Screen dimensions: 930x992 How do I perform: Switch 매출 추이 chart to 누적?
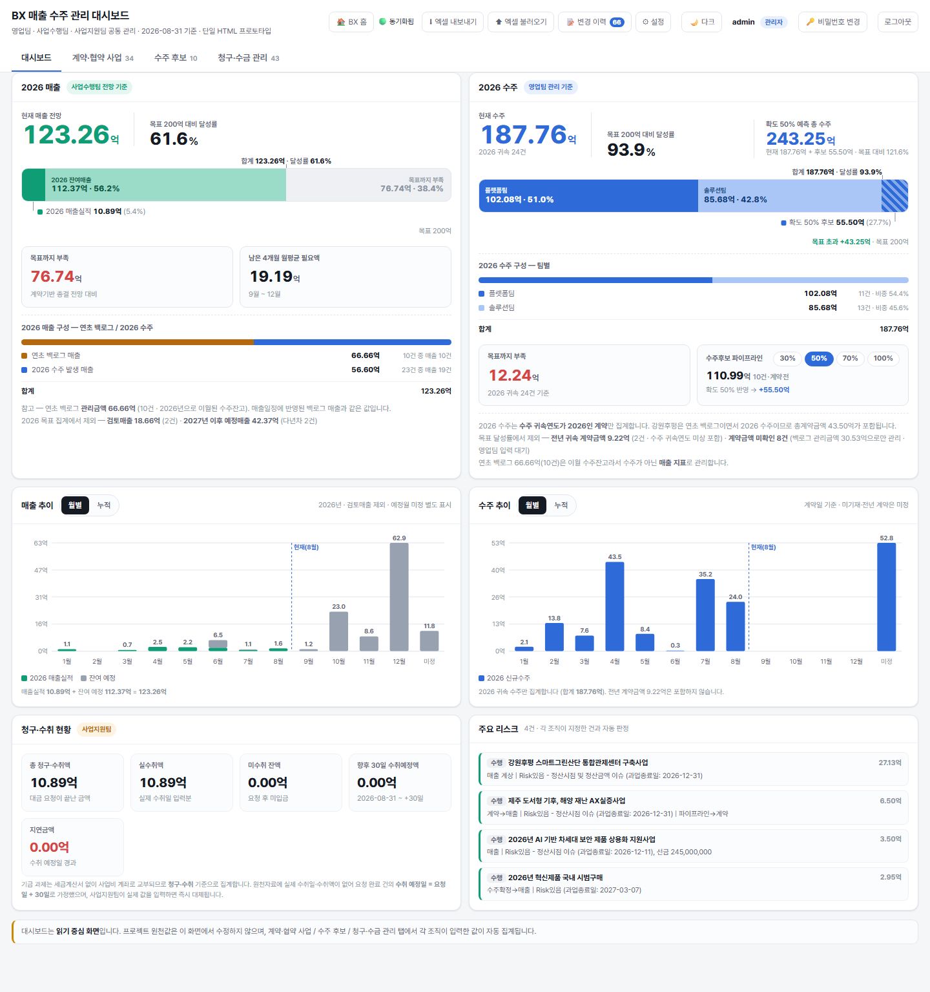pyautogui.click(x=104, y=505)
